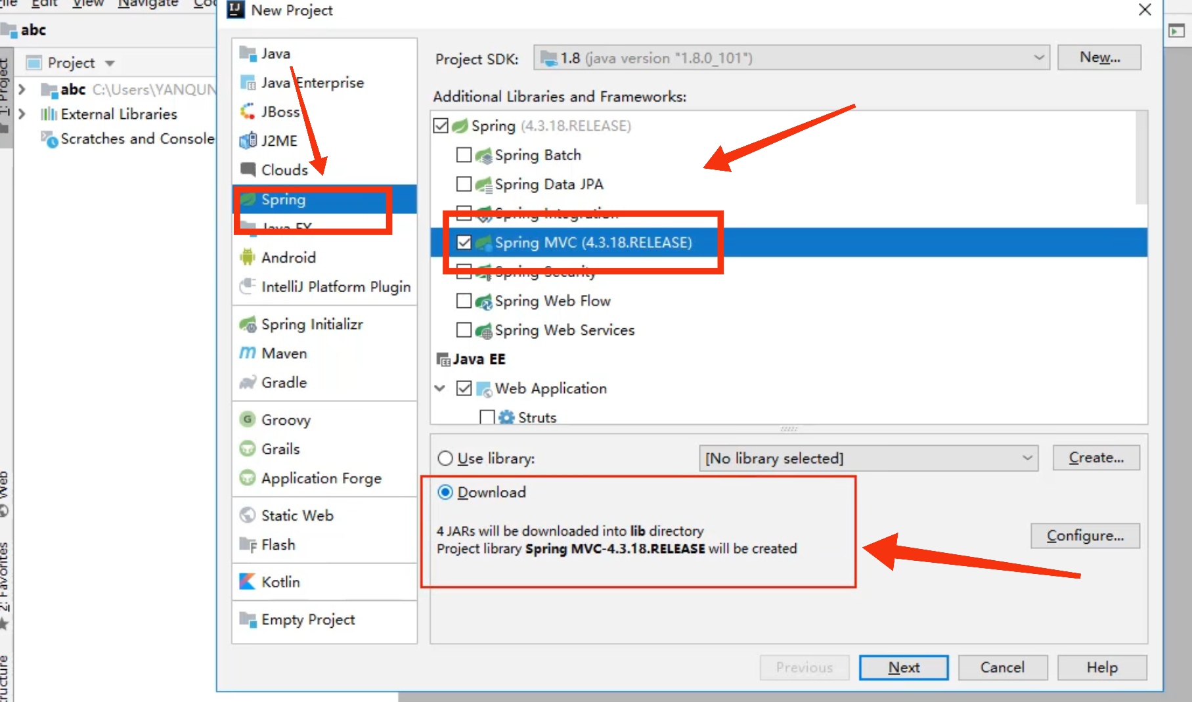This screenshot has height=702, width=1192.
Task: Click the frameworks list vertical scrollbar
Action: pos(1141,158)
